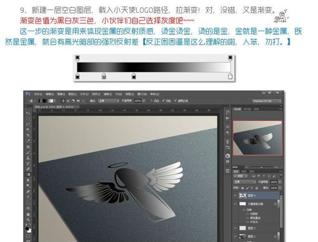
Task: Select the Clone Stamp tool
Action: [28, 158]
